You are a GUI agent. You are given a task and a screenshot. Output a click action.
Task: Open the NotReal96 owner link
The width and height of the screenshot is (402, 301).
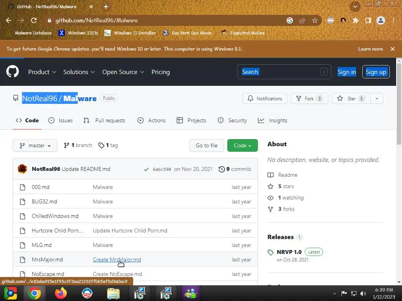pos(40,98)
